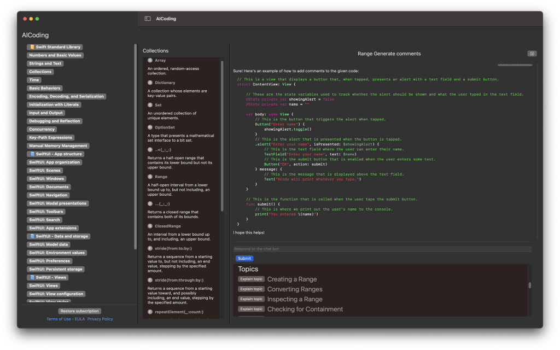Image resolution: width=560 pixels, height=350 pixels.
Task: Select SwiftUI: View configuration
Action: click(x=56, y=294)
